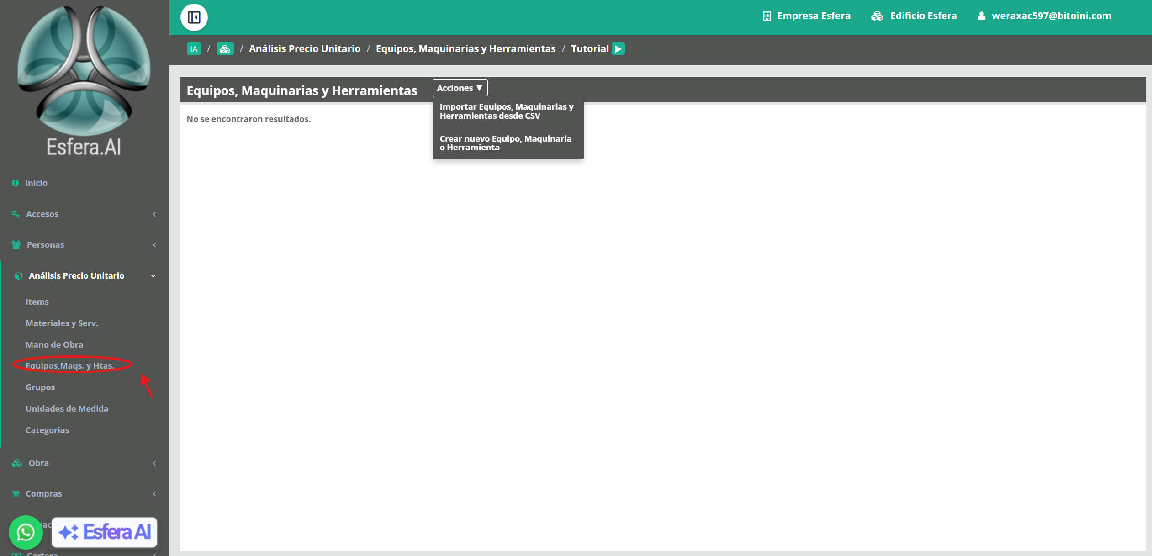Click the Empresa Esfera building icon
This screenshot has height=556, width=1152.
click(x=766, y=16)
